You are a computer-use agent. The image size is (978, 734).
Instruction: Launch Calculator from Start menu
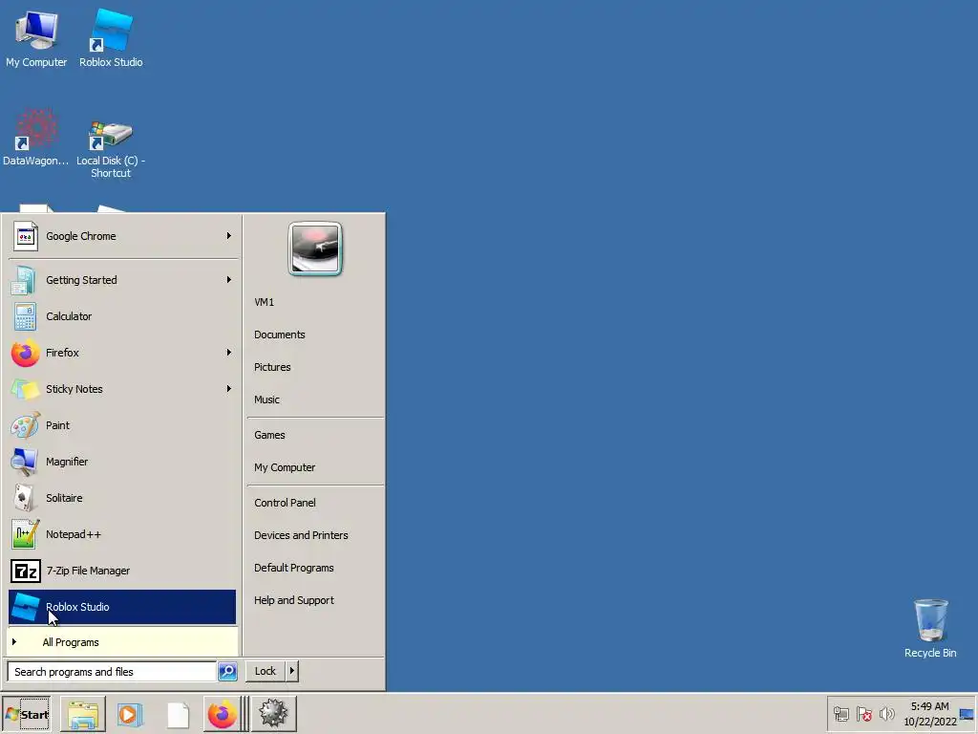click(122, 316)
